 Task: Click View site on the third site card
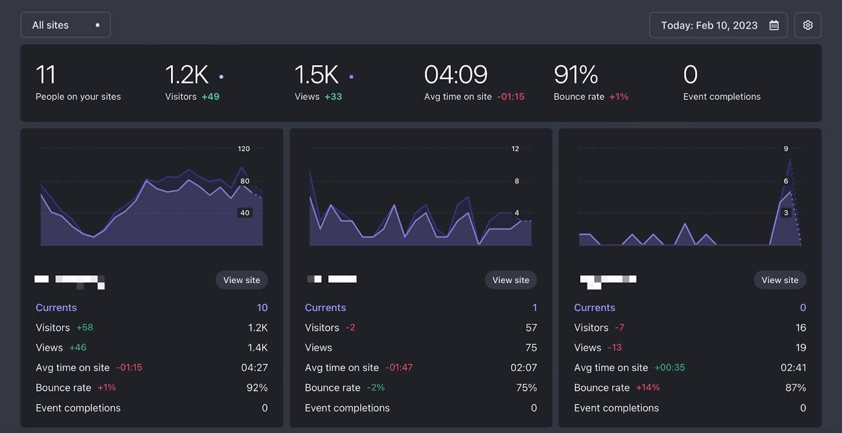[x=779, y=280]
